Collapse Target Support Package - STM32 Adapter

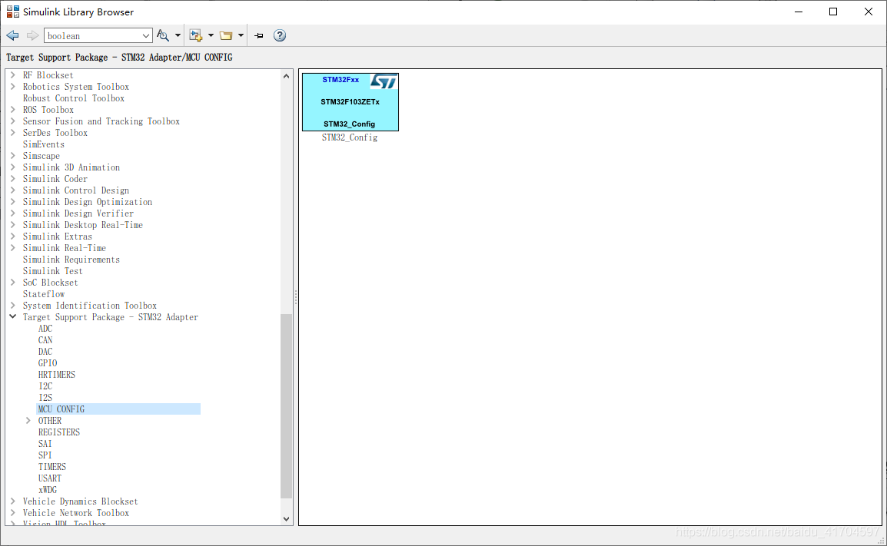point(13,317)
